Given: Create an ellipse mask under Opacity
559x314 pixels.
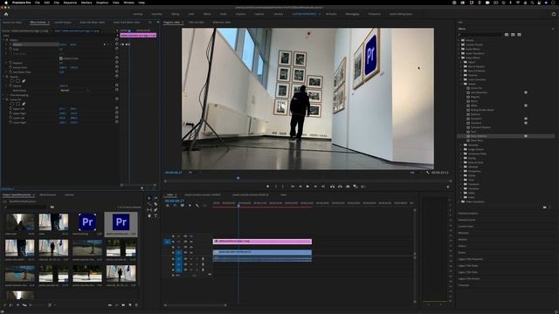Looking at the screenshot, I should [x=12, y=81].
